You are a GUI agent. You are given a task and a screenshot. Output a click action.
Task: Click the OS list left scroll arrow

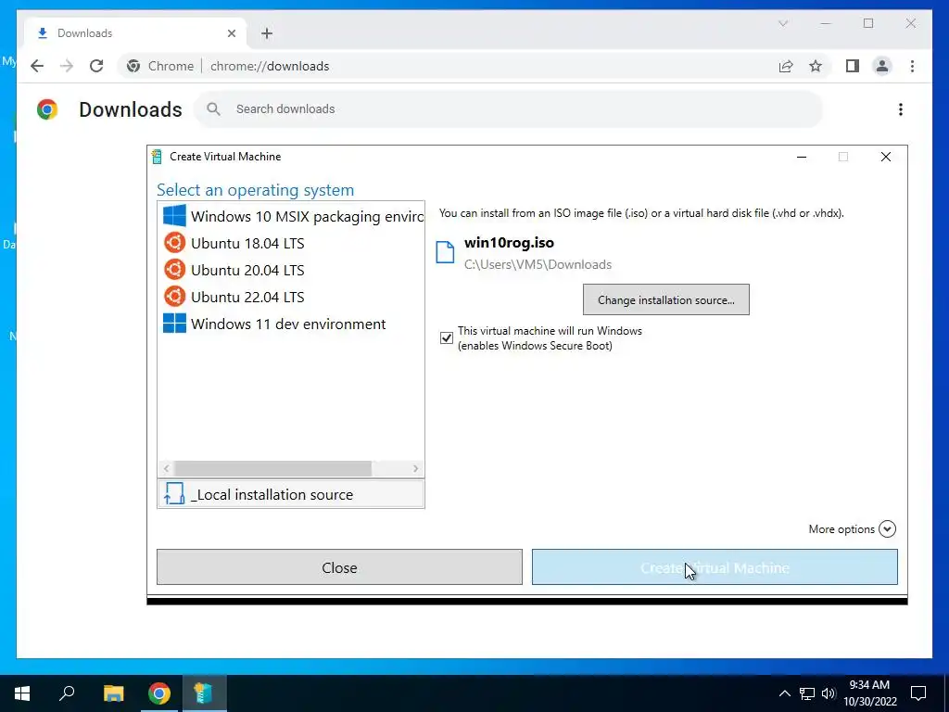[167, 468]
